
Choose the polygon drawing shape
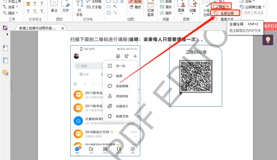tap(109, 13)
